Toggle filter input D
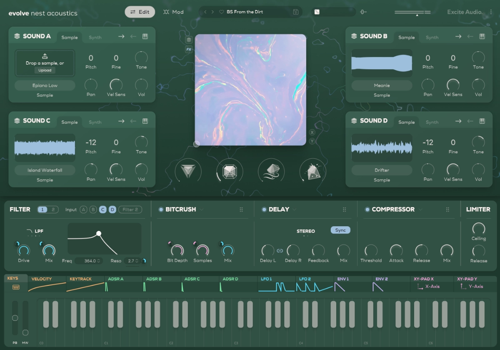500x350 pixels. click(112, 210)
